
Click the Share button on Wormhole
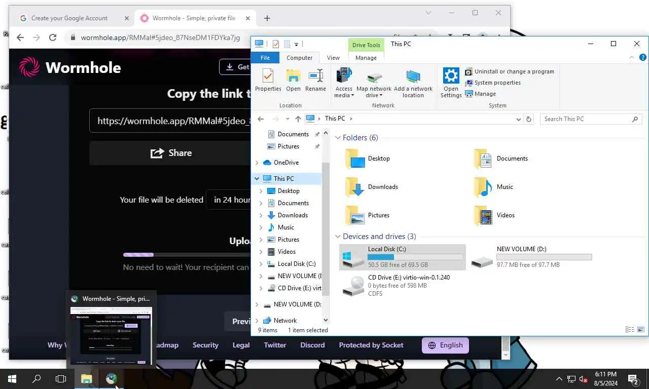pos(170,153)
